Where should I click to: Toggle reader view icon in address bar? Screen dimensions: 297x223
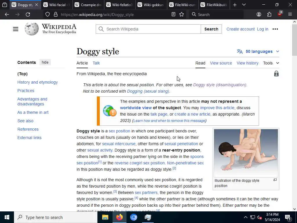pos(173,15)
